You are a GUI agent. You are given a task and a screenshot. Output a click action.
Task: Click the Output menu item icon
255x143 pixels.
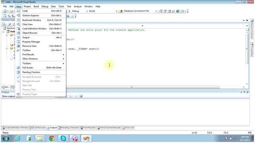click(18, 37)
